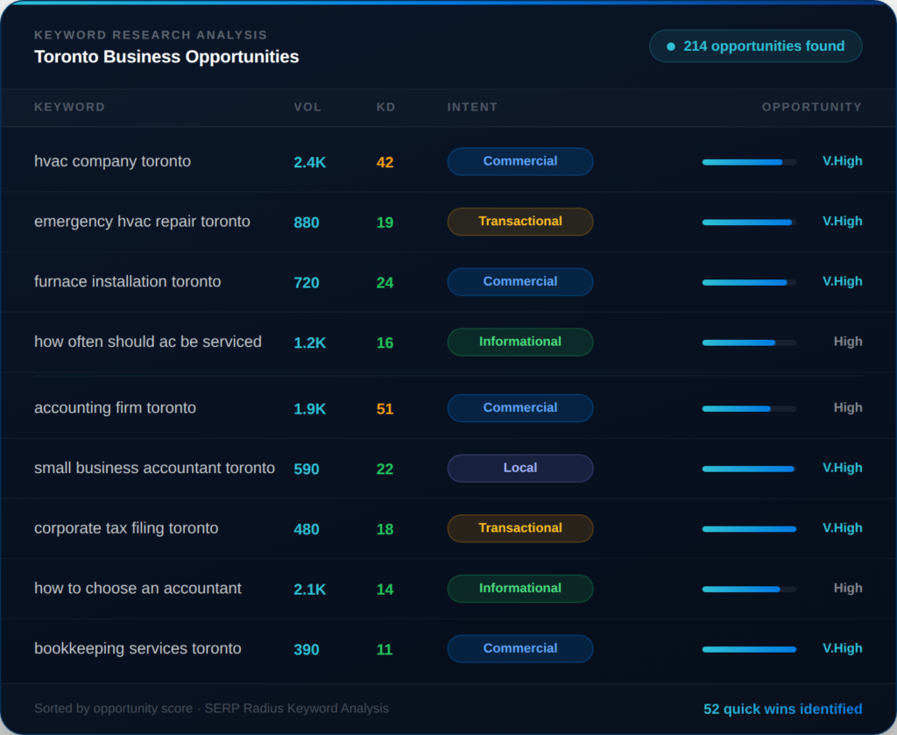Click Transactional tag for emergency hvac repair
This screenshot has height=735, width=897.
(520, 222)
